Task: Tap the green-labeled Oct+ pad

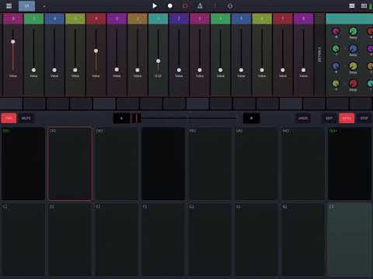Action: (350, 164)
